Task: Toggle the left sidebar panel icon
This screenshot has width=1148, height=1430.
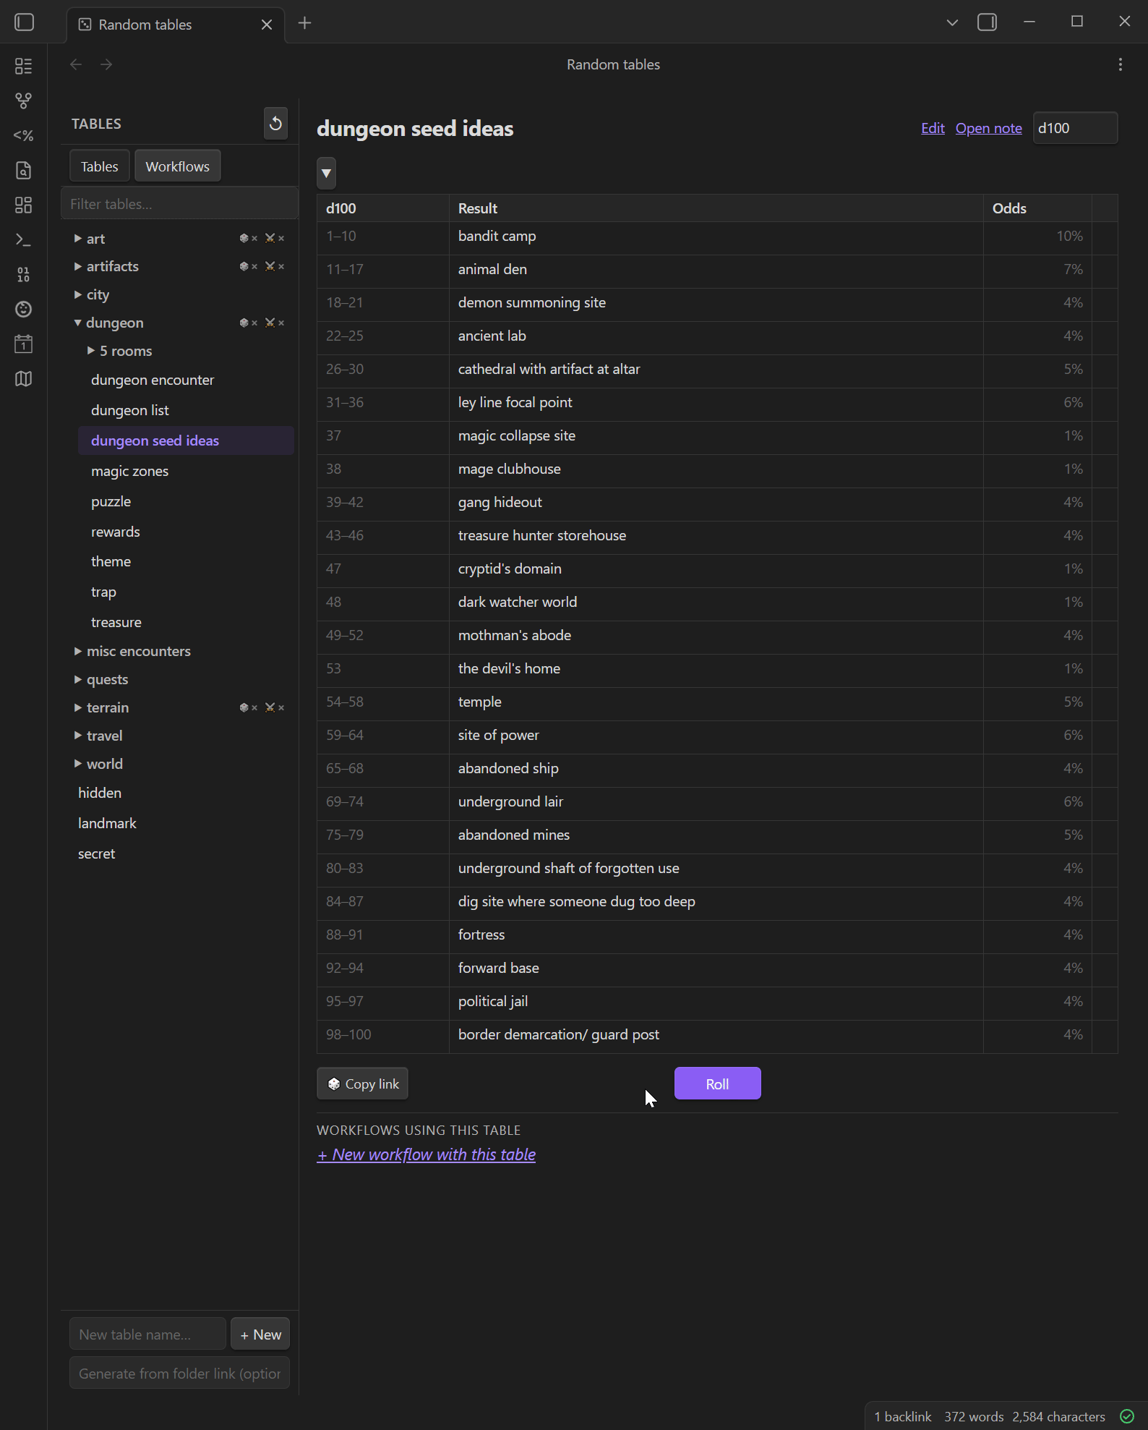Action: pyautogui.click(x=24, y=22)
